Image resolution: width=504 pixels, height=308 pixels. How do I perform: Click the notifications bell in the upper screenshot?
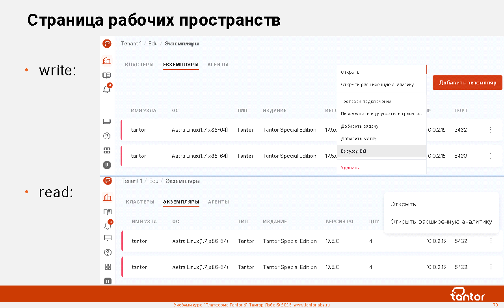pos(106,90)
